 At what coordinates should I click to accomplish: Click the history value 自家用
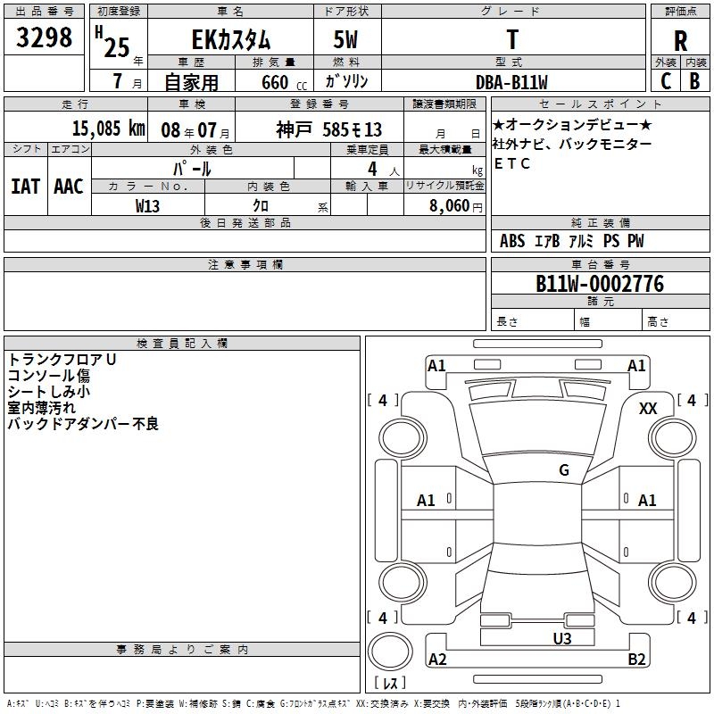[191, 82]
